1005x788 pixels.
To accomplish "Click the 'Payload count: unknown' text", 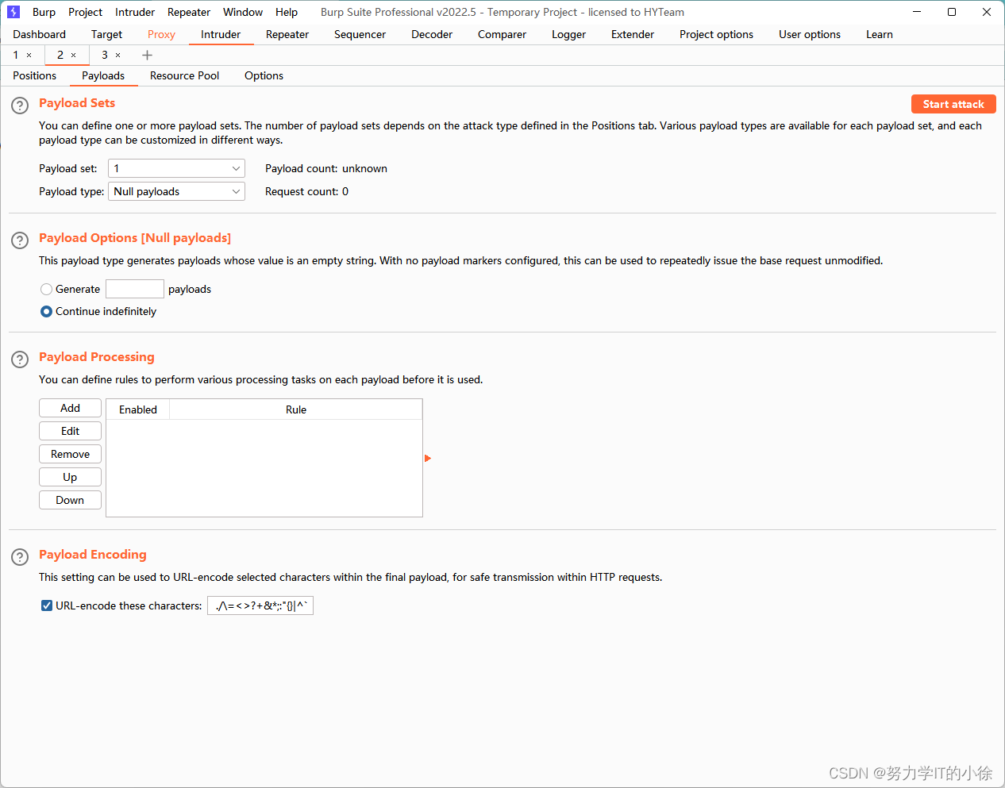I will (326, 168).
